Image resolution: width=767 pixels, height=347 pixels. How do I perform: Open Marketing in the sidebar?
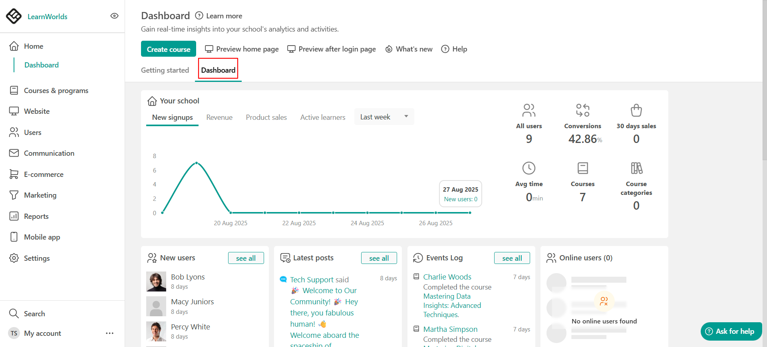pyautogui.click(x=40, y=195)
